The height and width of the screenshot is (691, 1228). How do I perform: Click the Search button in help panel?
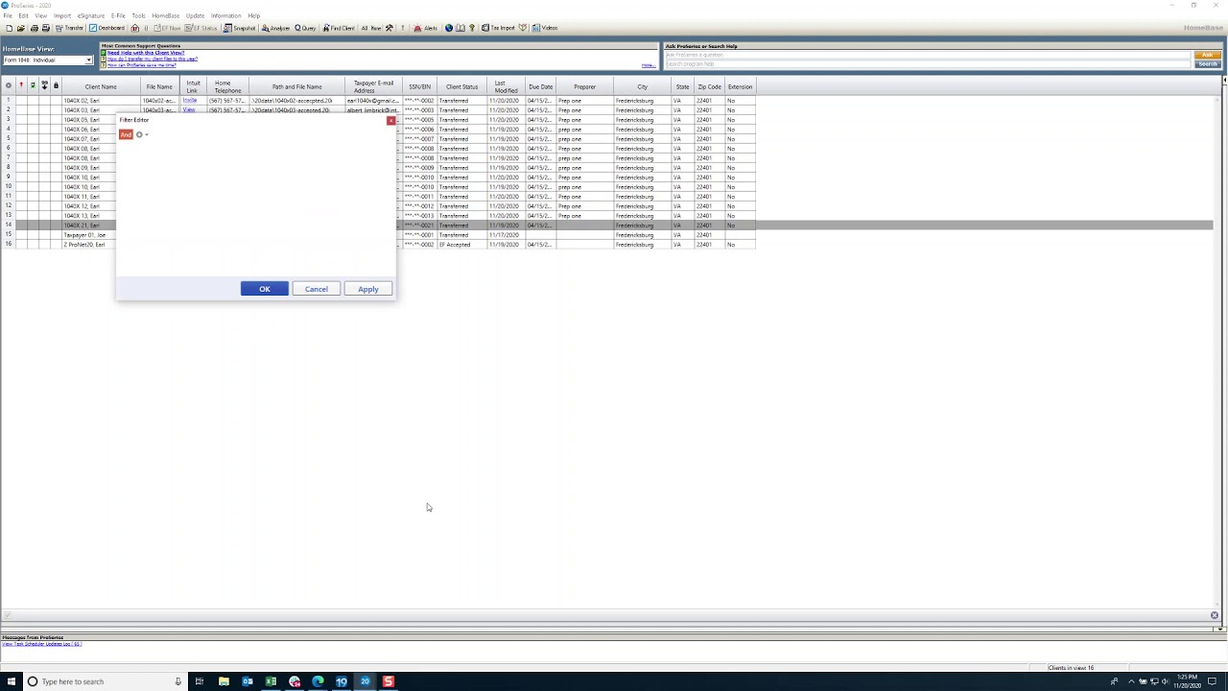pos(1207,64)
